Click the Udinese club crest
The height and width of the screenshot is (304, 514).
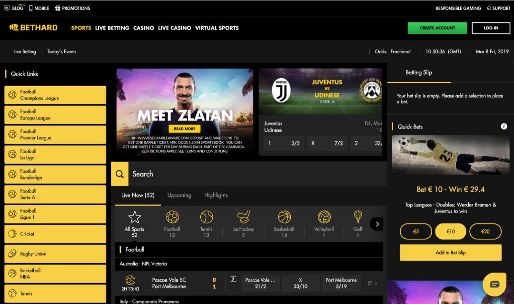pos(370,90)
